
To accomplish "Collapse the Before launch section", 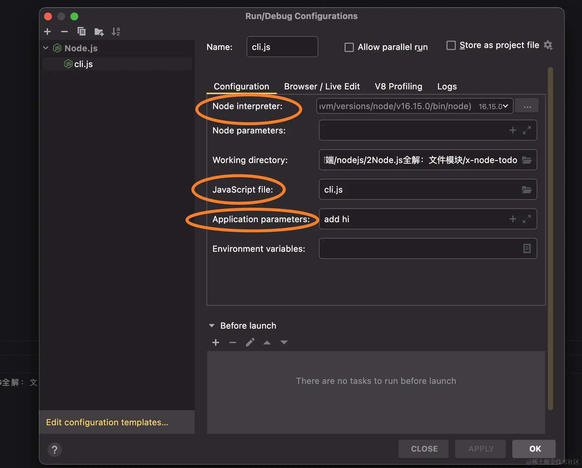I will pos(212,326).
